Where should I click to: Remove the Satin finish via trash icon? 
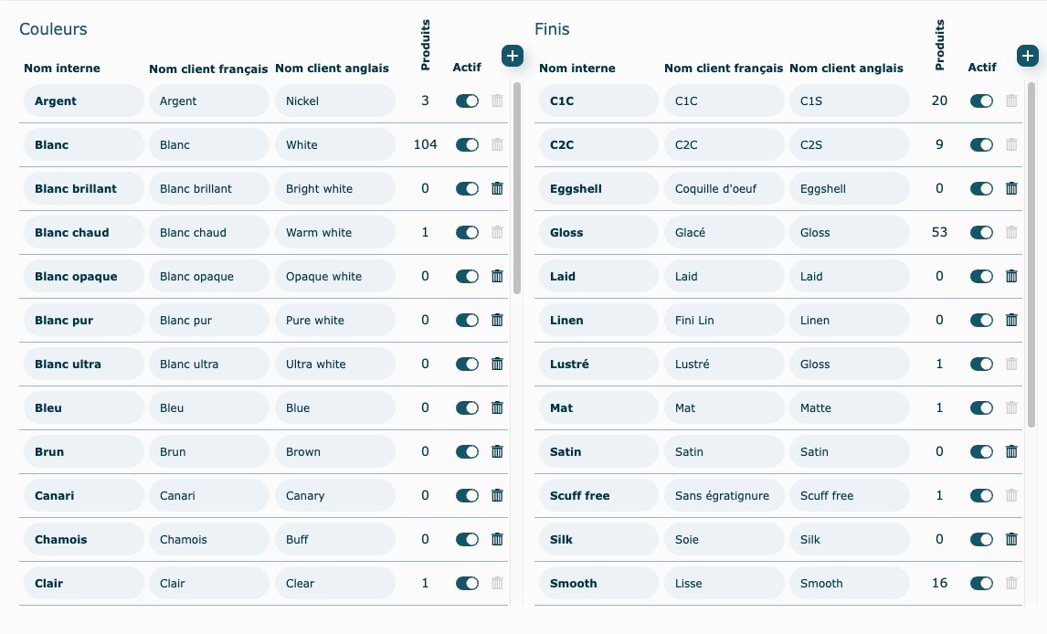pos(1011,451)
